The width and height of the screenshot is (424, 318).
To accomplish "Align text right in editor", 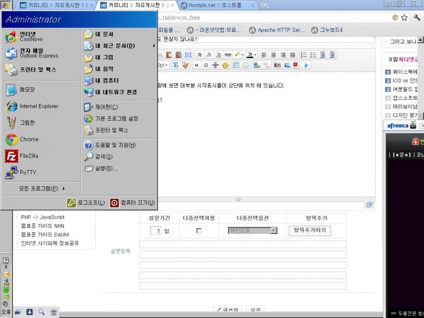I will pos(283,55).
